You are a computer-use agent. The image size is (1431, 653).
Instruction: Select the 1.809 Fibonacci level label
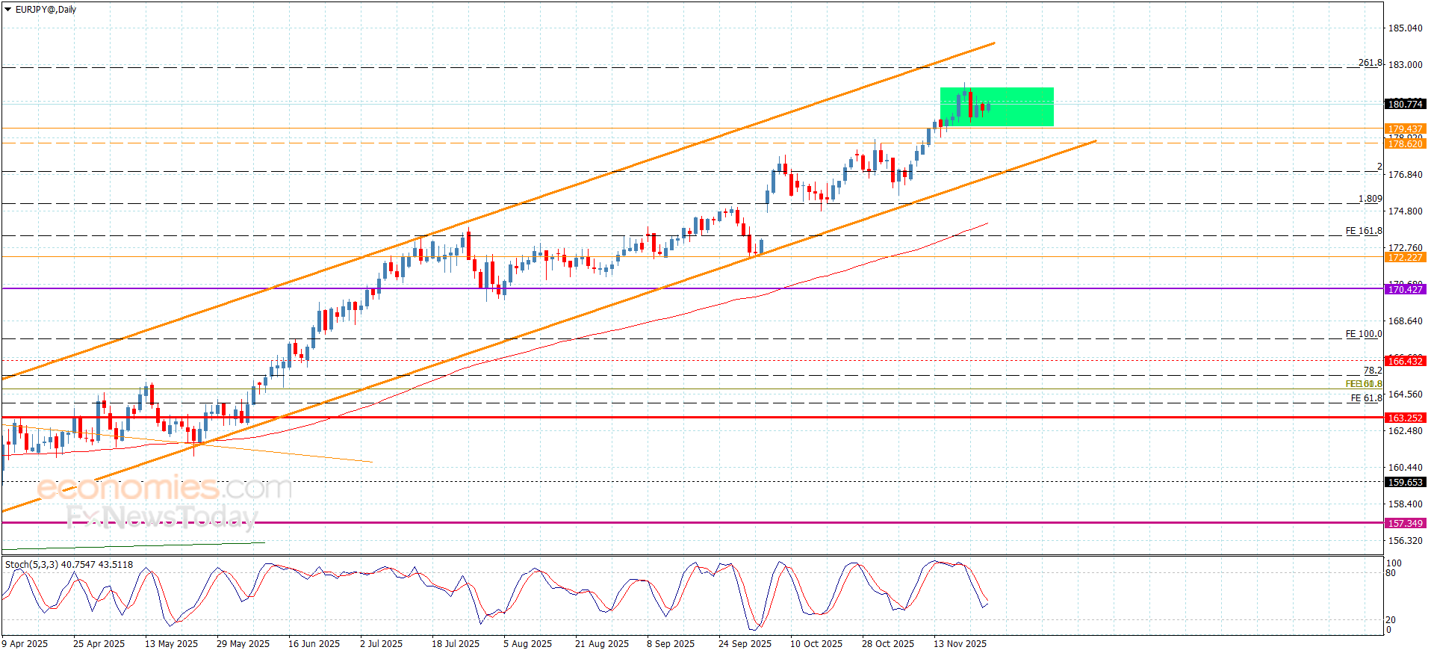click(1370, 199)
